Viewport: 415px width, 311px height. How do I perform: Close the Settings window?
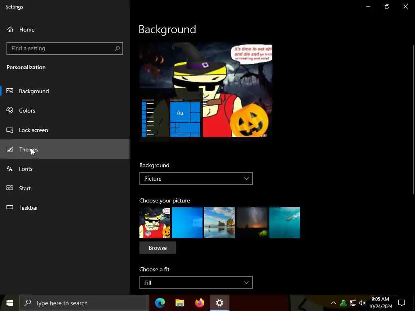pos(405,6)
